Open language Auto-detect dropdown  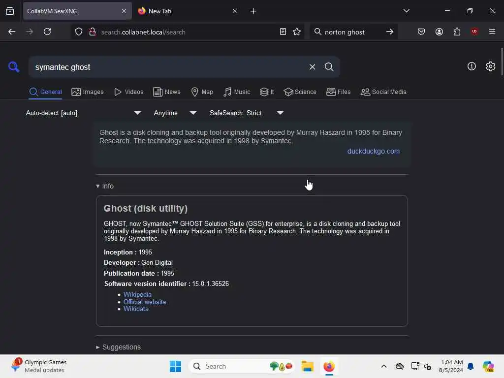84,113
